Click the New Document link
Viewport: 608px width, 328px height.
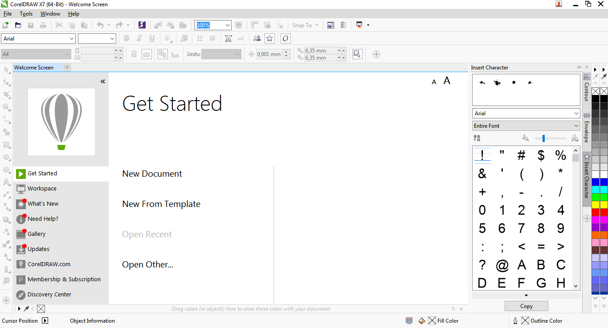pyautogui.click(x=152, y=174)
